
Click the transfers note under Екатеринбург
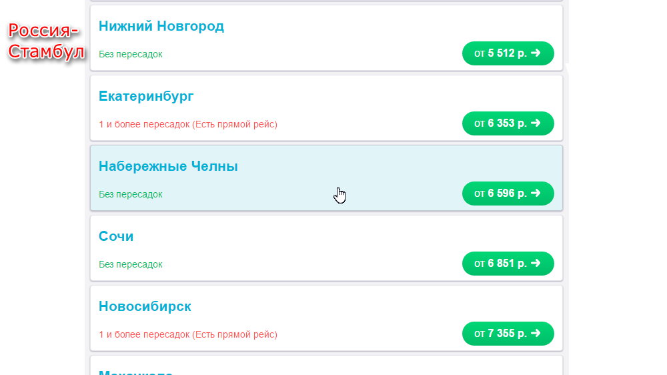tap(188, 124)
